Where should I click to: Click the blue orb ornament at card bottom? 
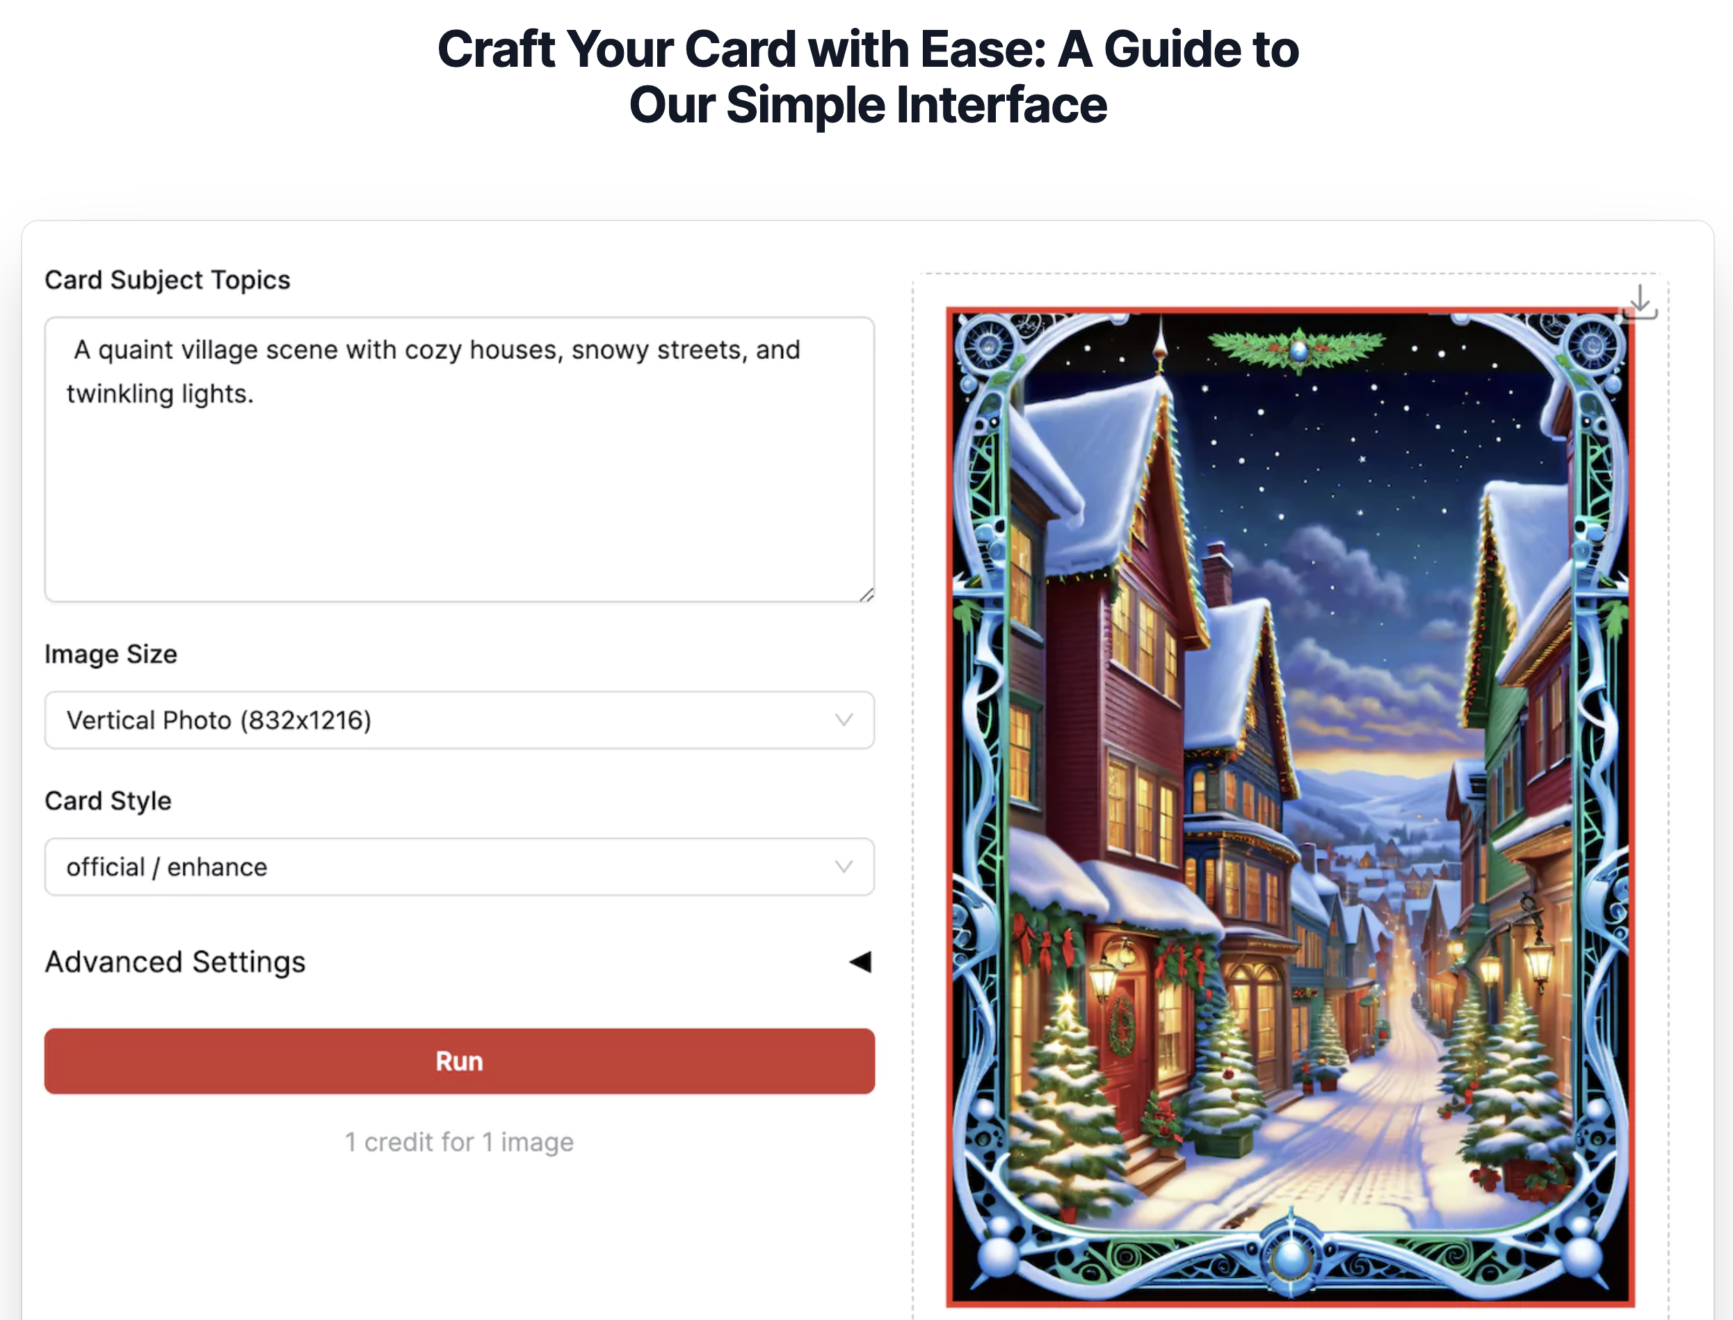[x=1291, y=1257]
